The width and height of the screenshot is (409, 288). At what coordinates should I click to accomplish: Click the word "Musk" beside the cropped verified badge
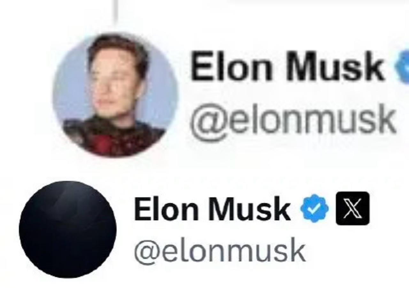click(x=336, y=66)
